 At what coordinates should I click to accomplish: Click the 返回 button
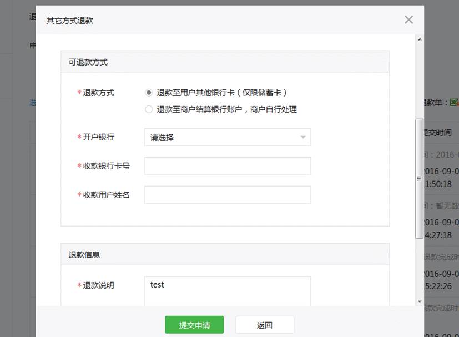[265, 325]
